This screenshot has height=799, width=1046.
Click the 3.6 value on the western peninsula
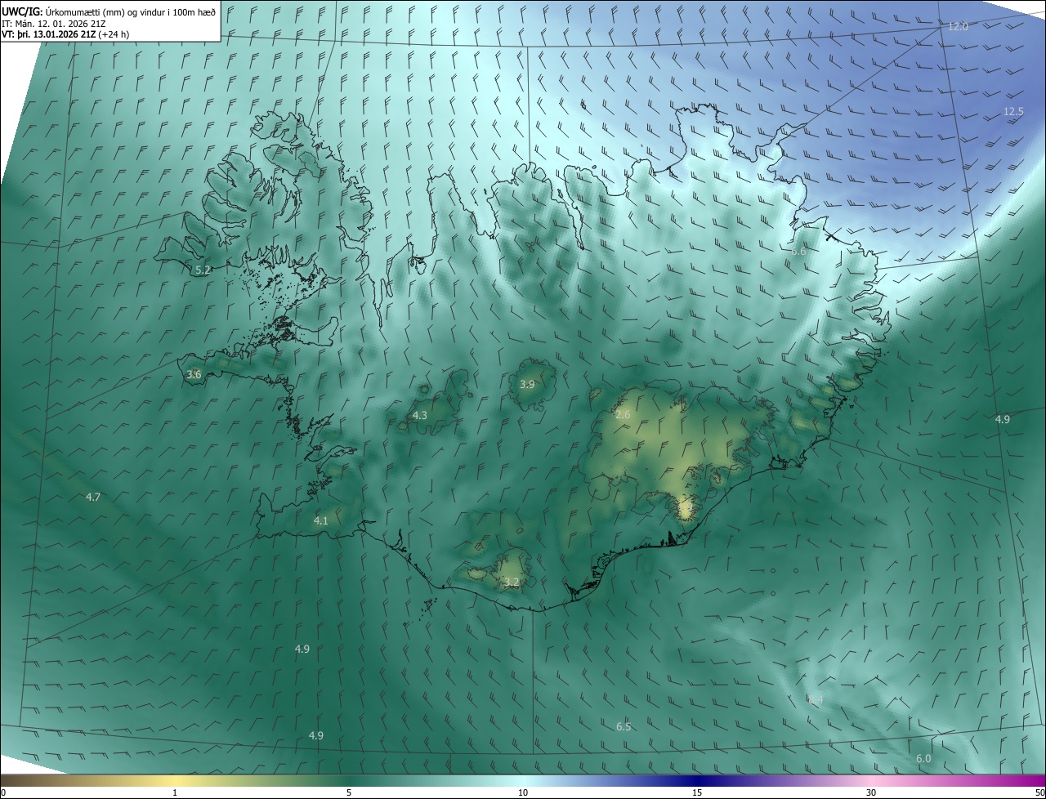point(194,374)
